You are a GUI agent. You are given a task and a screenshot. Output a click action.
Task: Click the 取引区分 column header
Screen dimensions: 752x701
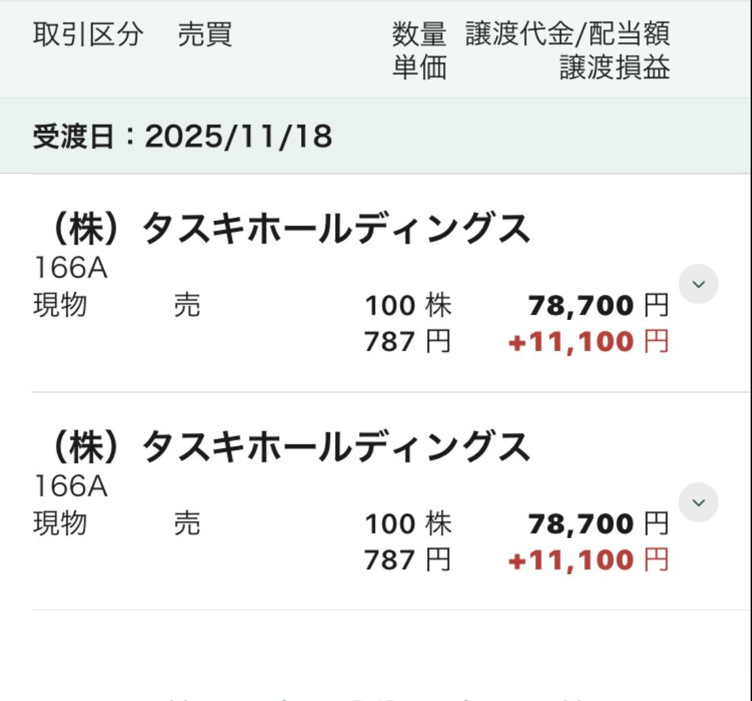(x=89, y=35)
